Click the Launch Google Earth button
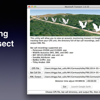100x100 pixels. (81, 87)
